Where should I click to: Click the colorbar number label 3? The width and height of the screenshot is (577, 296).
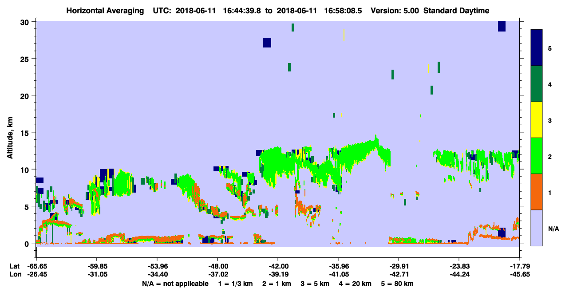coord(550,121)
